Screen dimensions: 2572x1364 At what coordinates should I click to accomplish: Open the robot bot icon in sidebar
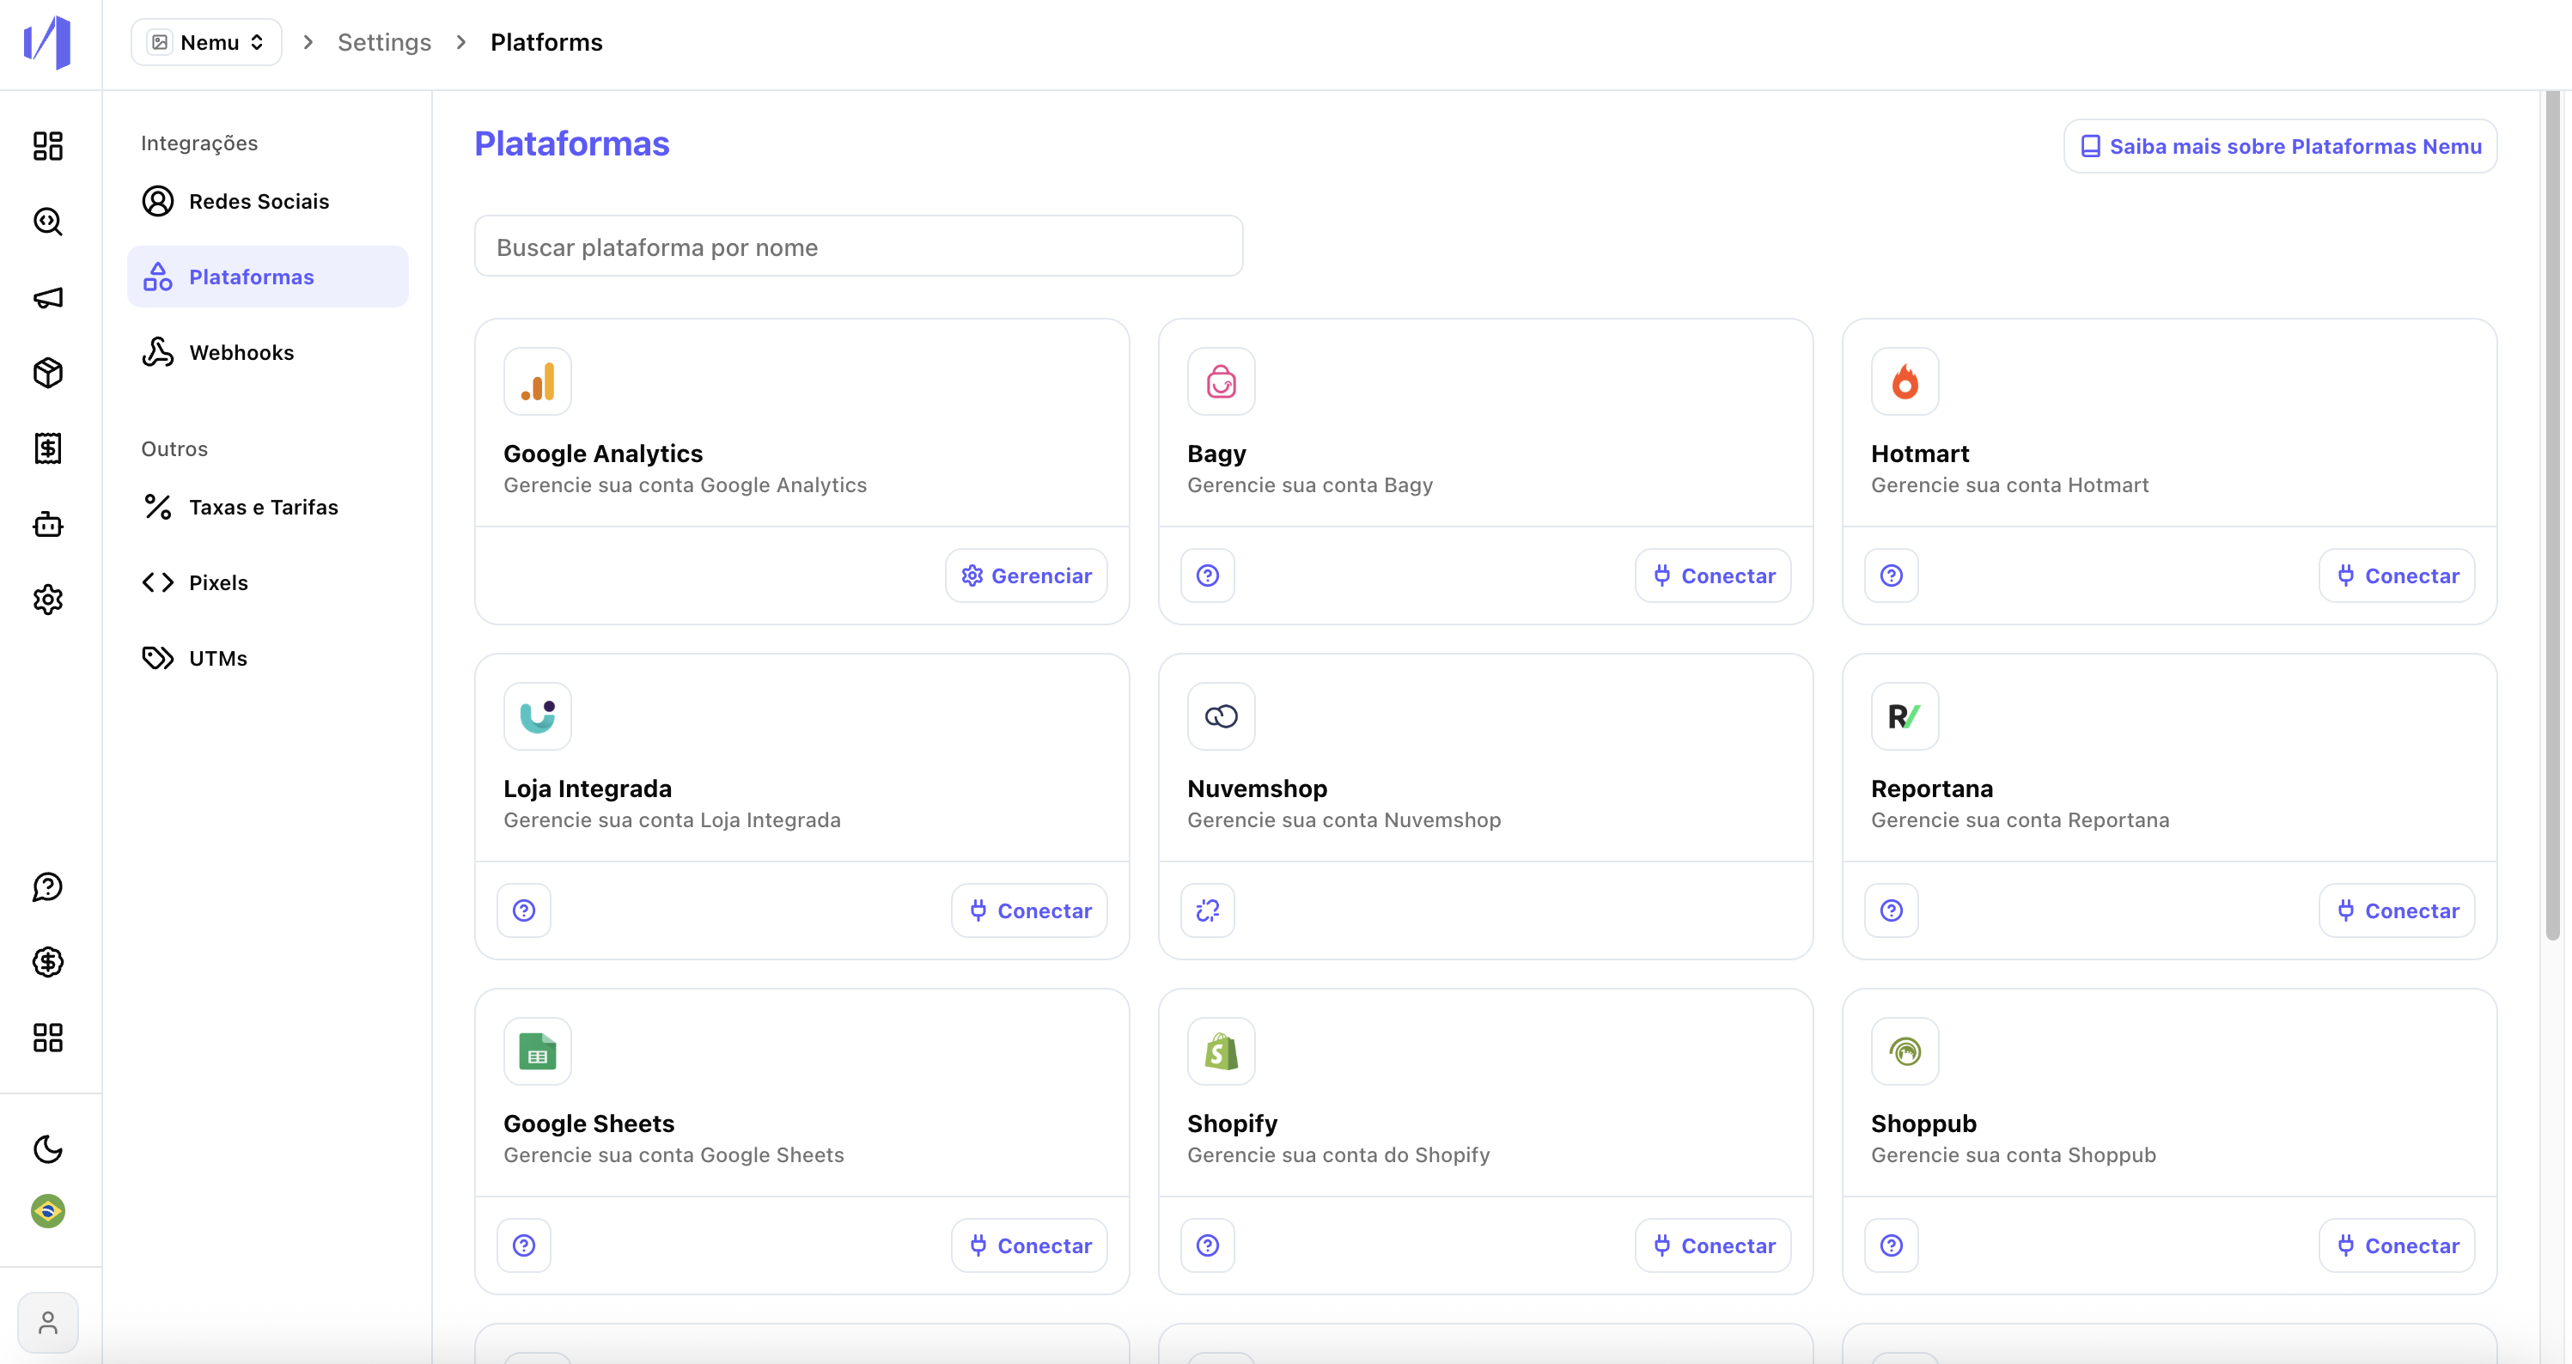48,524
